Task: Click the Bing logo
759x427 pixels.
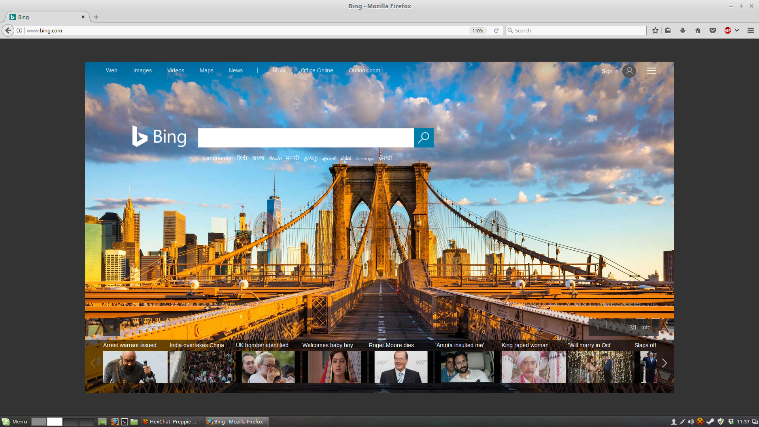Action: click(159, 137)
